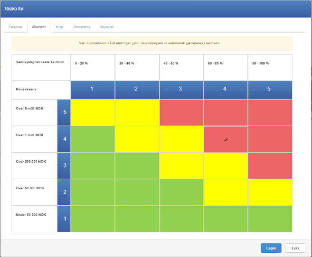The width and height of the screenshot is (312, 257).
Task: Click the yellow 'Vær oppmerksom' notice text
Action: point(149,43)
